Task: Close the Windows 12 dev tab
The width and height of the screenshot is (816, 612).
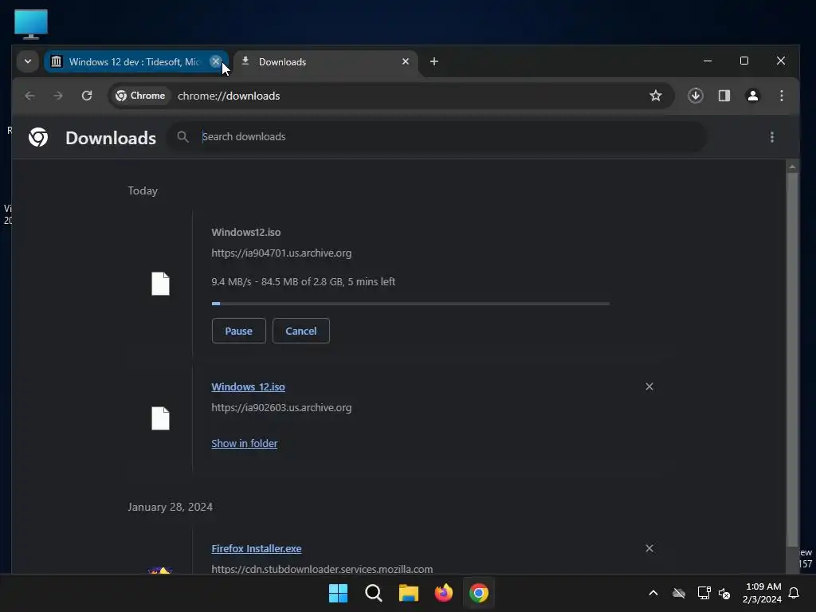Action: (x=215, y=61)
